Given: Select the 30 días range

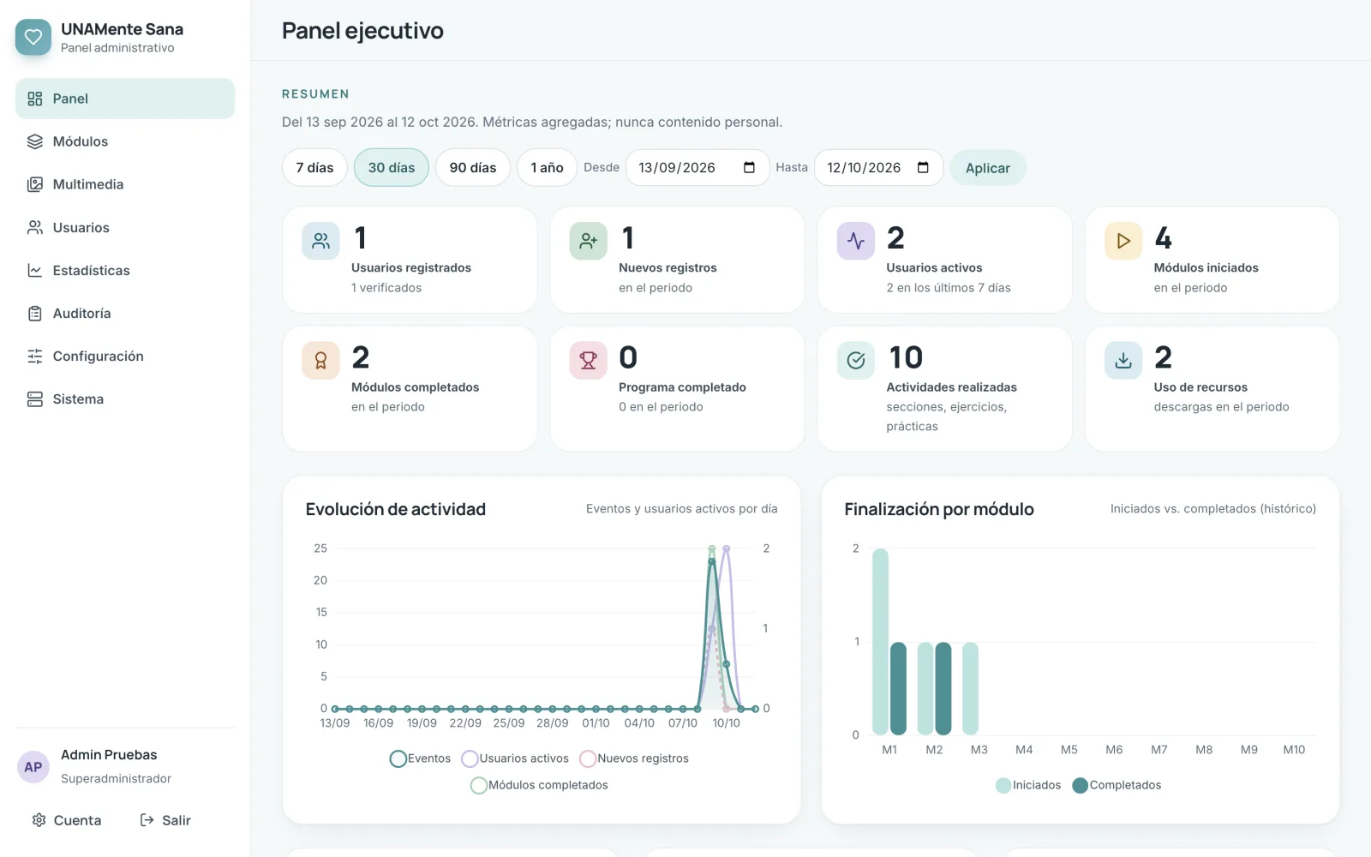Looking at the screenshot, I should (x=392, y=167).
